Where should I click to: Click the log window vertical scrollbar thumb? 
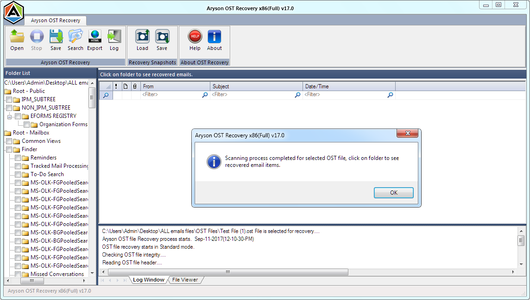pos(521,241)
